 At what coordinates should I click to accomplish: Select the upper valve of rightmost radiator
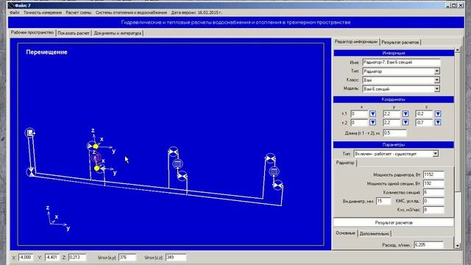270,158
